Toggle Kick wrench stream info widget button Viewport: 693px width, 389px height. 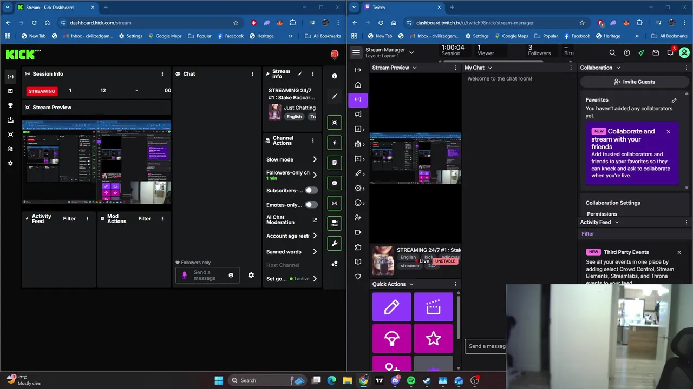coord(335,244)
